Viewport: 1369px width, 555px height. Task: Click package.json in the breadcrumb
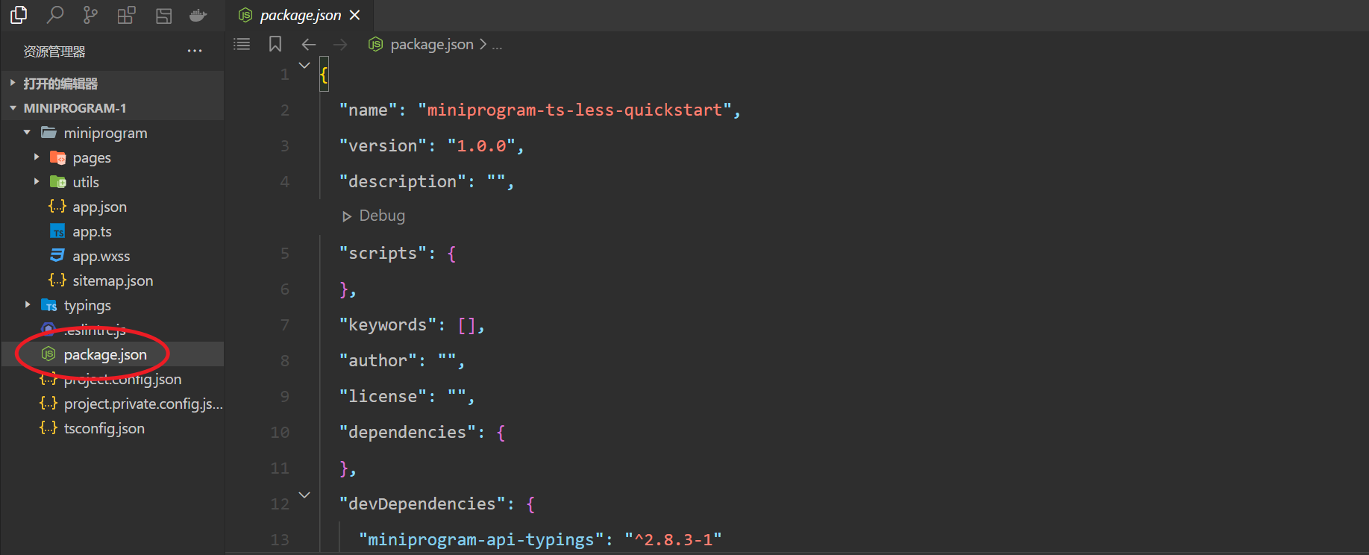[x=432, y=45]
